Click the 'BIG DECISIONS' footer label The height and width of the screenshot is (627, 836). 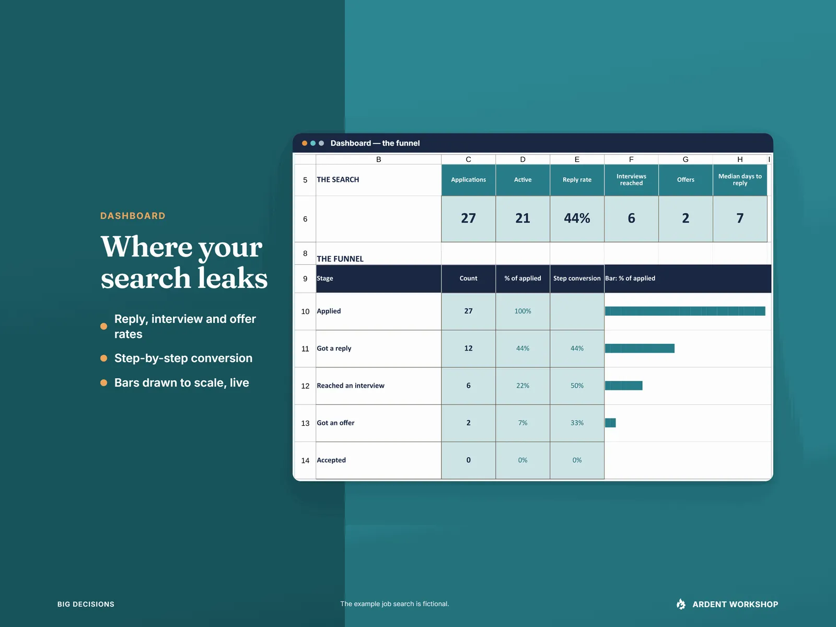pyautogui.click(x=86, y=604)
